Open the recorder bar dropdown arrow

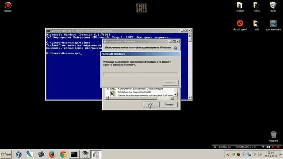click(x=264, y=147)
